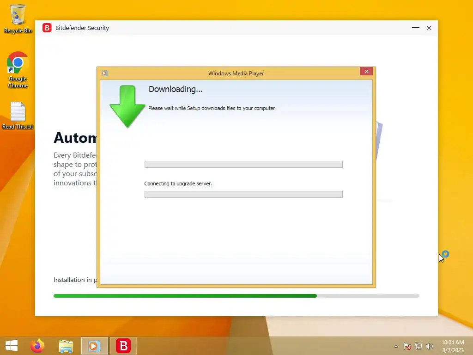The image size is (473, 355).
Task: Switch to Bitdefender taskbar button
Action: point(123,346)
